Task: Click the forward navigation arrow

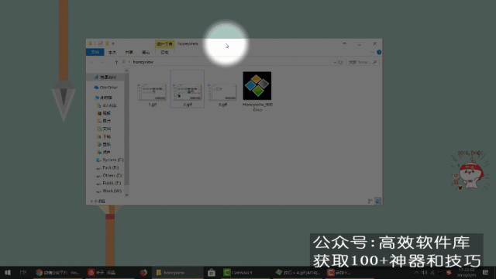Action: point(102,62)
